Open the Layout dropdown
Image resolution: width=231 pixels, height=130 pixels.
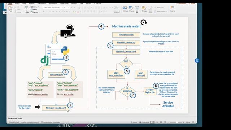coord(35,7)
